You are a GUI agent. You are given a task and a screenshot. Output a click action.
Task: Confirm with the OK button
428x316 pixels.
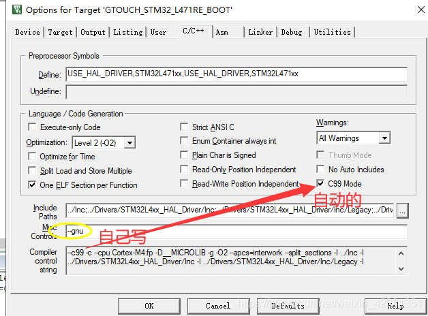(x=149, y=306)
